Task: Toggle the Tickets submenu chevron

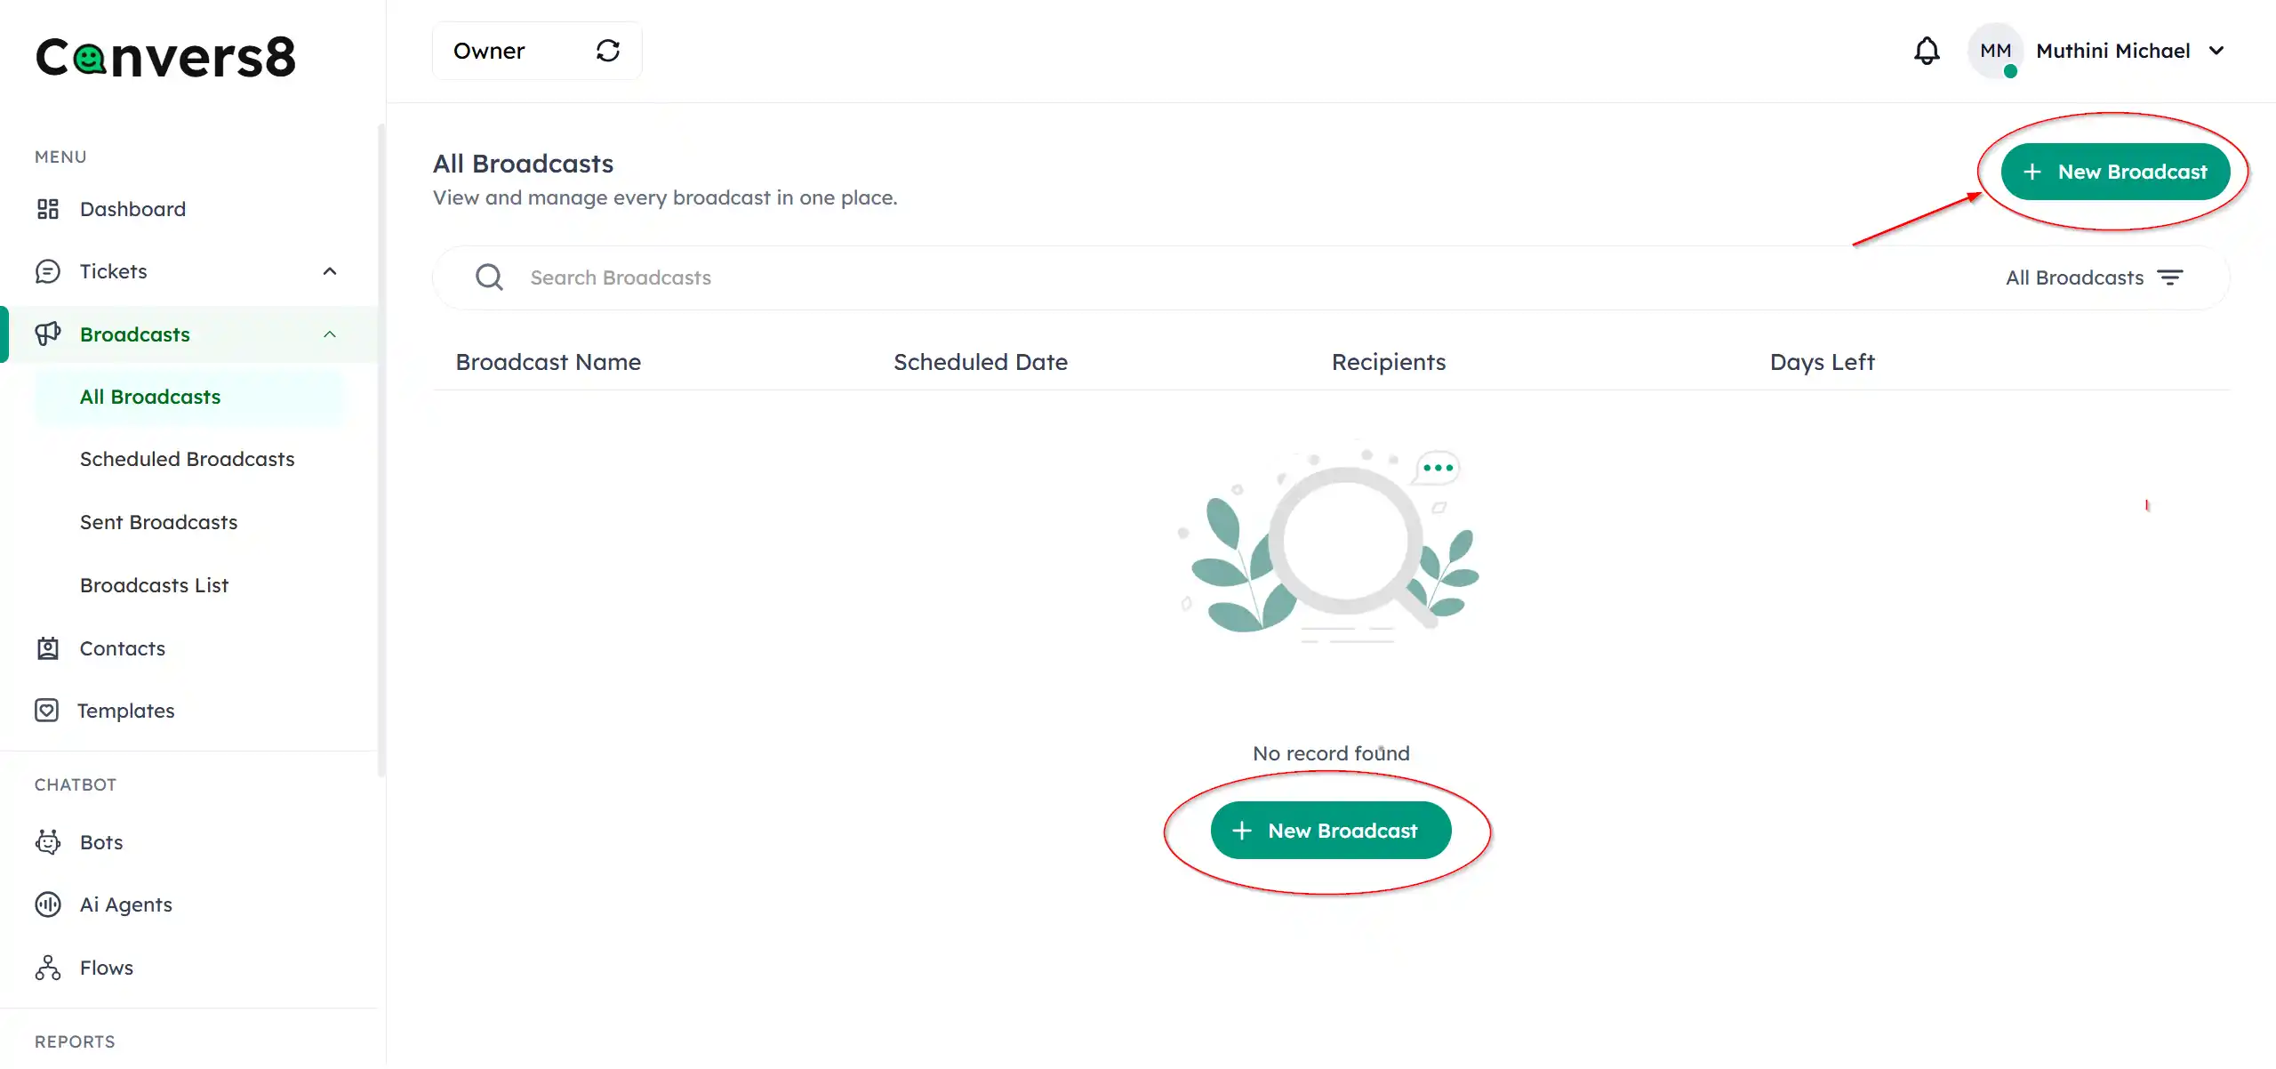Action: [x=330, y=271]
